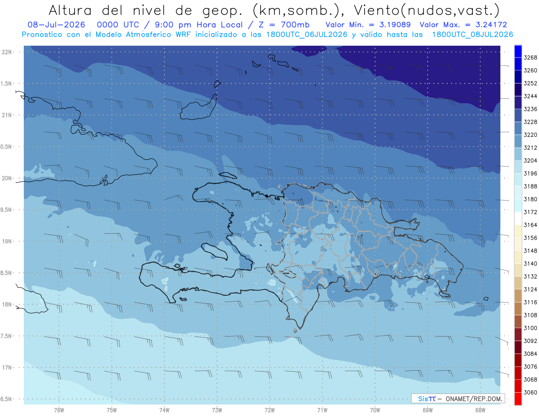Image resolution: width=539 pixels, height=416 pixels.
Task: Click the legend value '3212'
Action: coord(530,148)
